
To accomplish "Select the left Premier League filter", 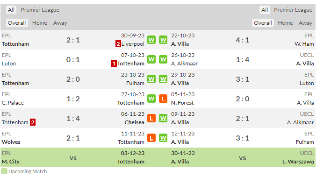I will click(40, 10).
